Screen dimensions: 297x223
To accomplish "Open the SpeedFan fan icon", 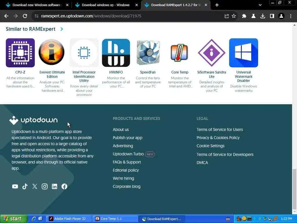I will (148, 53).
